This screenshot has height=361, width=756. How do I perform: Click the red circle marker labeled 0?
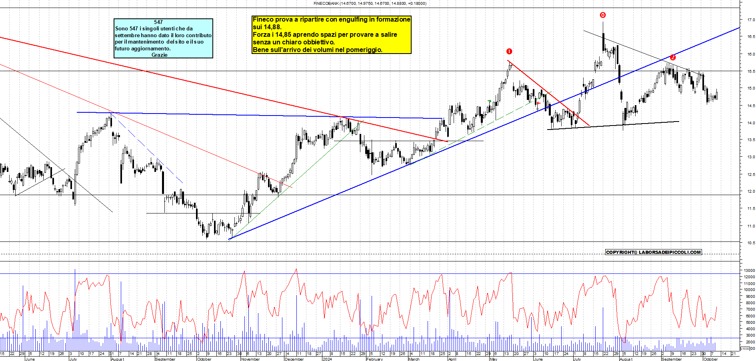pyautogui.click(x=603, y=15)
